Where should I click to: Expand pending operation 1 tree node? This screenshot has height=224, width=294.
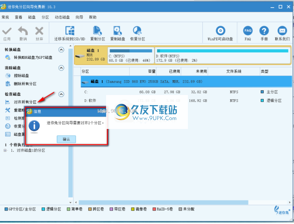[x=5, y=150]
